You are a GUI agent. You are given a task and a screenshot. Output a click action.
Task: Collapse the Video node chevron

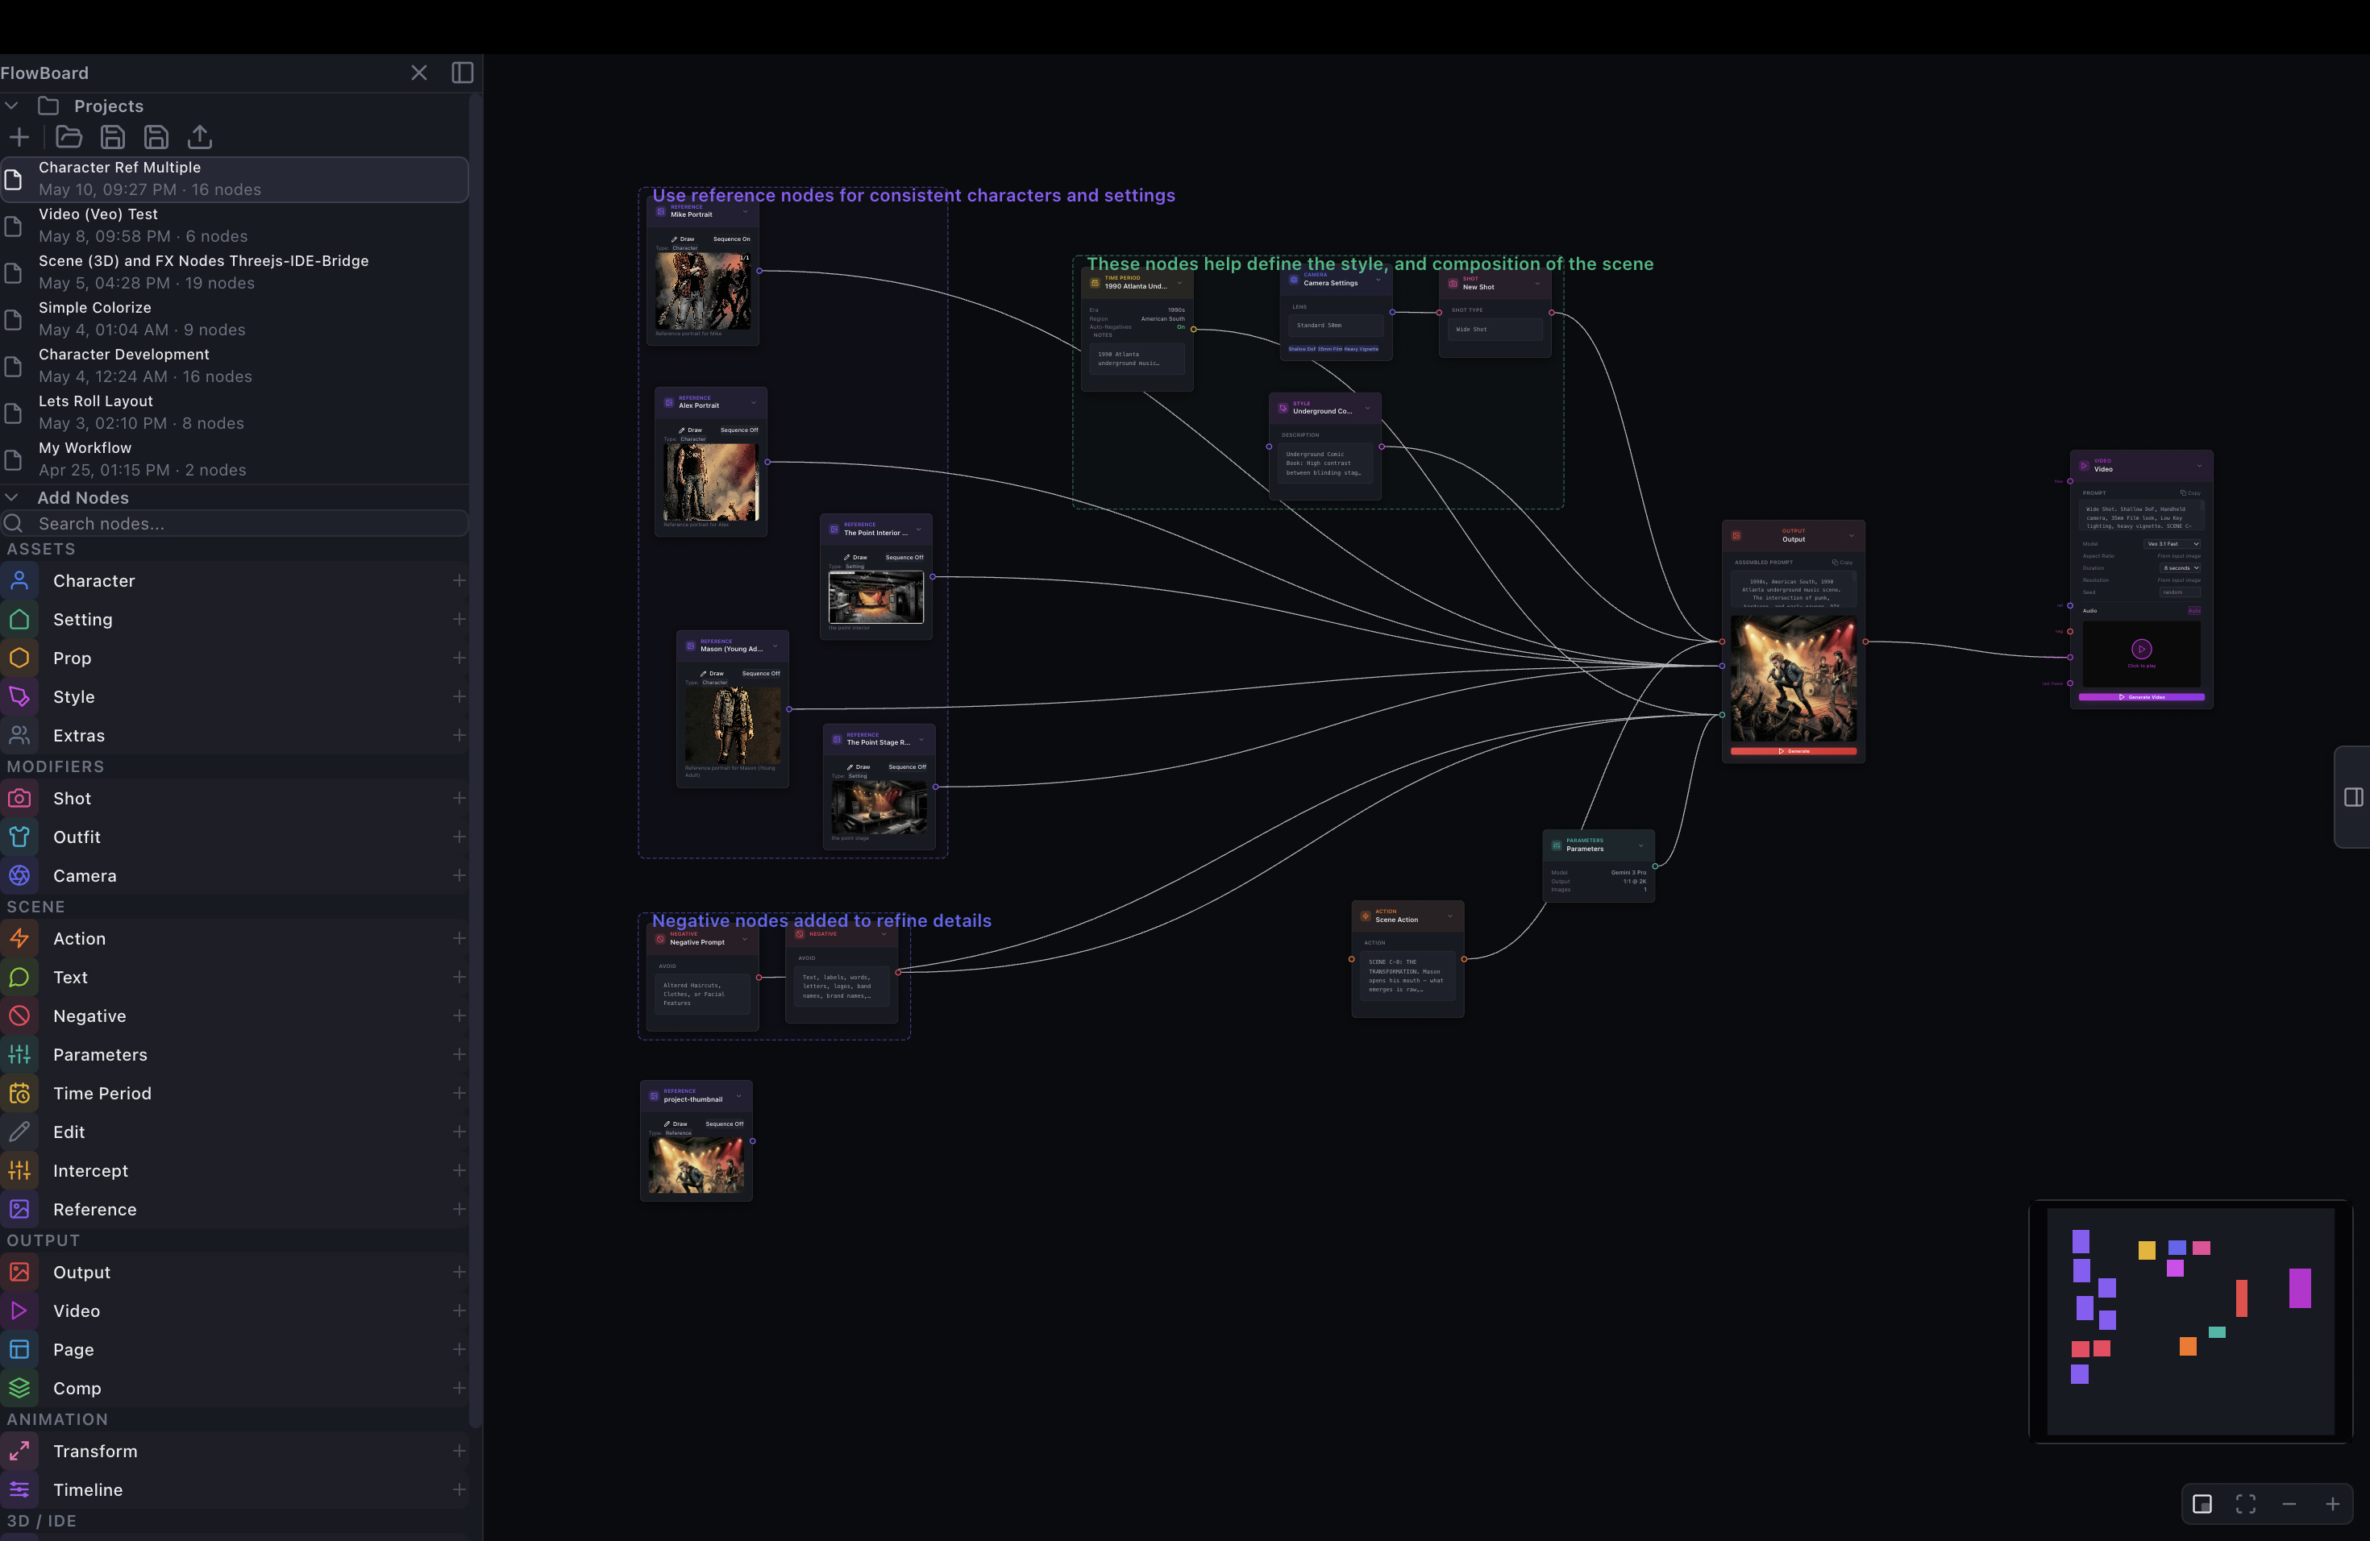point(2199,466)
